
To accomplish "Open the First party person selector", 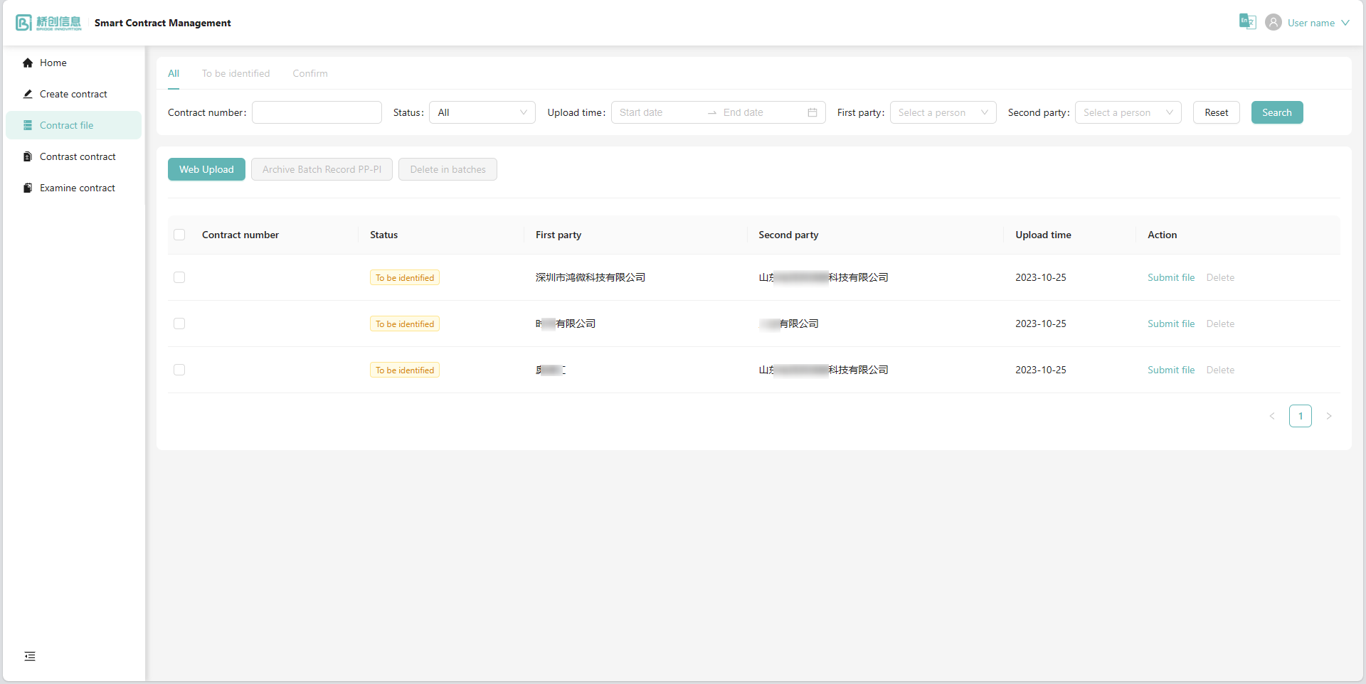I will (x=943, y=112).
